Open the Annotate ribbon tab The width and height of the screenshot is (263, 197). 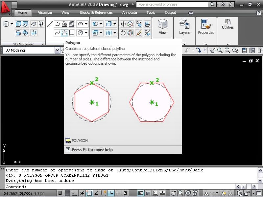(x=129, y=12)
